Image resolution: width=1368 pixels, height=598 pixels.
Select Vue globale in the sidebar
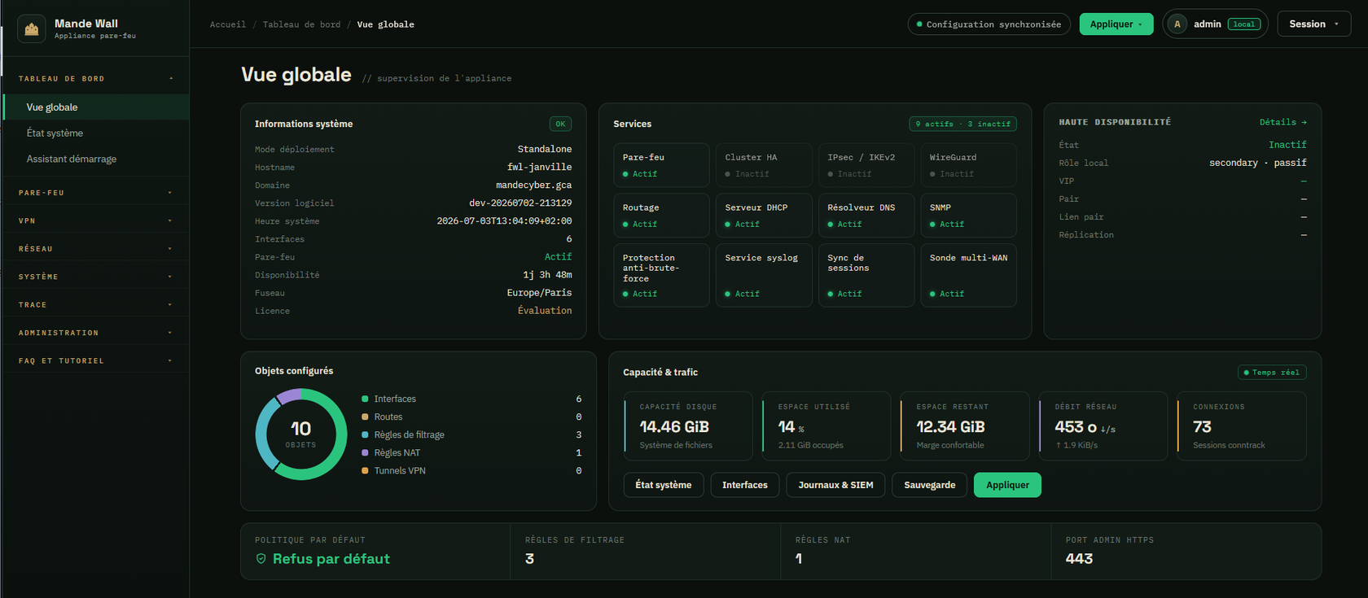coord(96,107)
